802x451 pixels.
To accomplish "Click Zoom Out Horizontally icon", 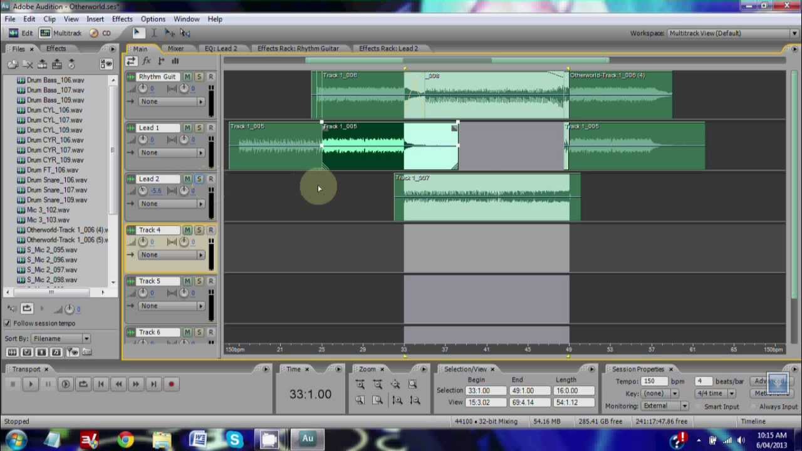I will click(x=378, y=385).
